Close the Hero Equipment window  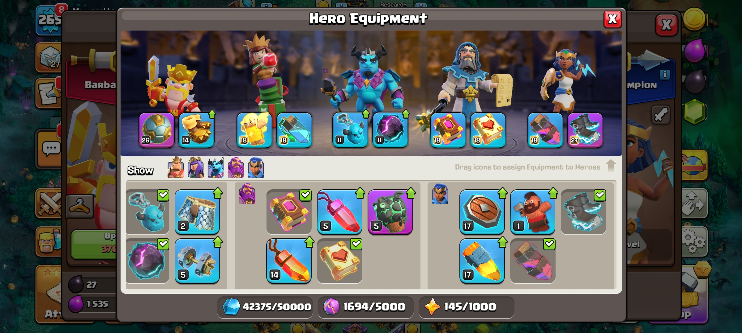point(612,19)
